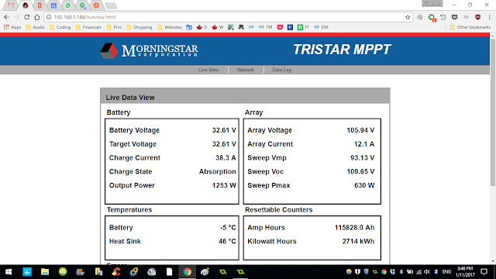Switch to the Gmail browser tab

tap(11, 5)
